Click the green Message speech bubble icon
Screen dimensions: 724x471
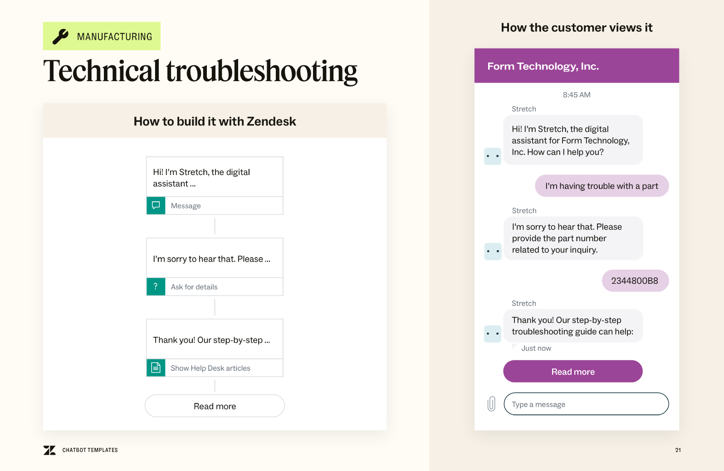156,205
